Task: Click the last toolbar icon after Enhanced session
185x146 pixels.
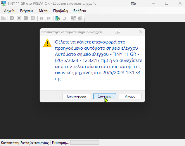Action: point(80,18)
